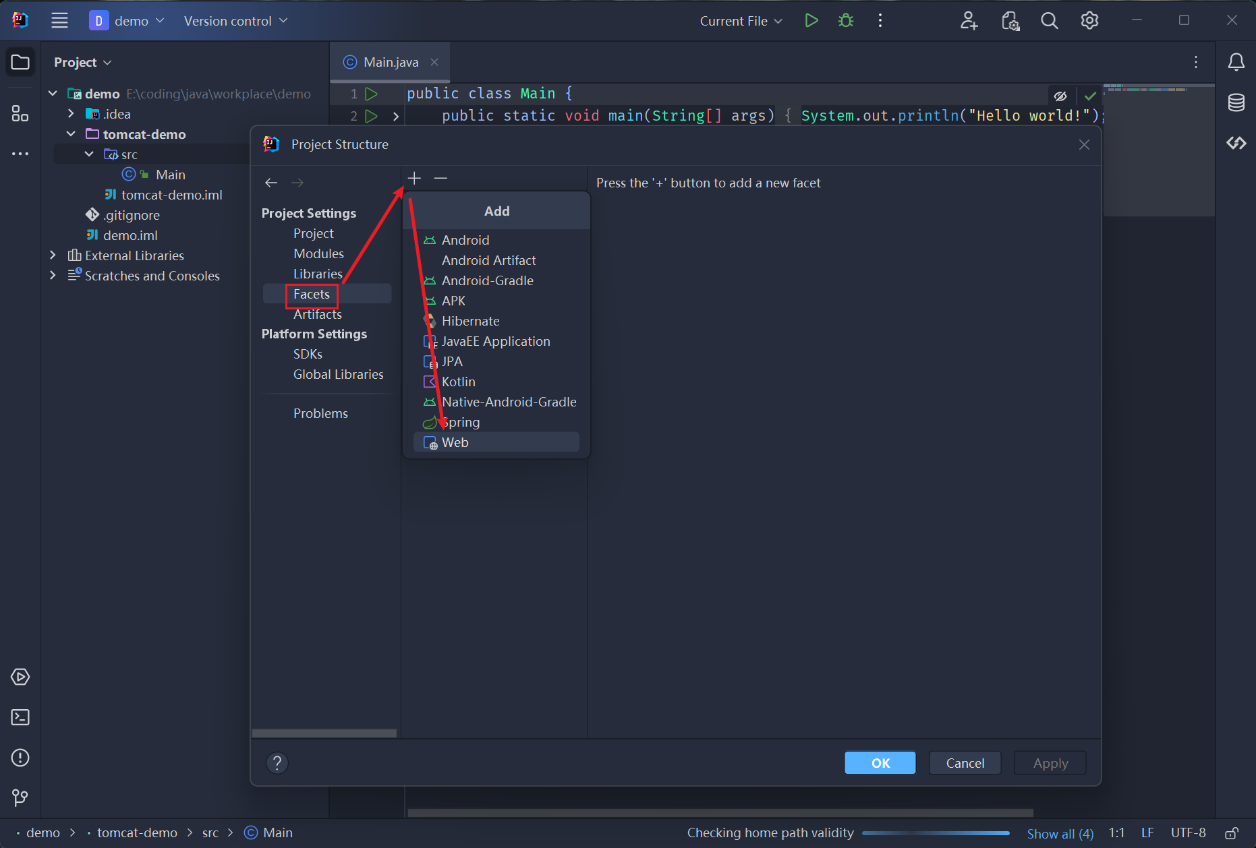Image resolution: width=1256 pixels, height=848 pixels.
Task: Open editor tab options menu
Action: coord(1195,62)
